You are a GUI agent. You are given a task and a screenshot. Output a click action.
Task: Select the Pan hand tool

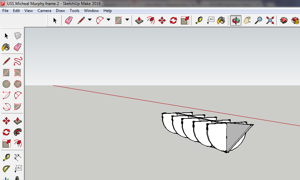[x=247, y=20]
